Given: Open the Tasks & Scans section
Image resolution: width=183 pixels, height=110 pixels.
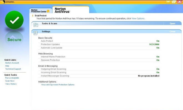Looking at the screenshot, I should [x=172, y=24].
